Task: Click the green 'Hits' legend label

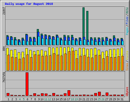Action: click(x=127, y=10)
